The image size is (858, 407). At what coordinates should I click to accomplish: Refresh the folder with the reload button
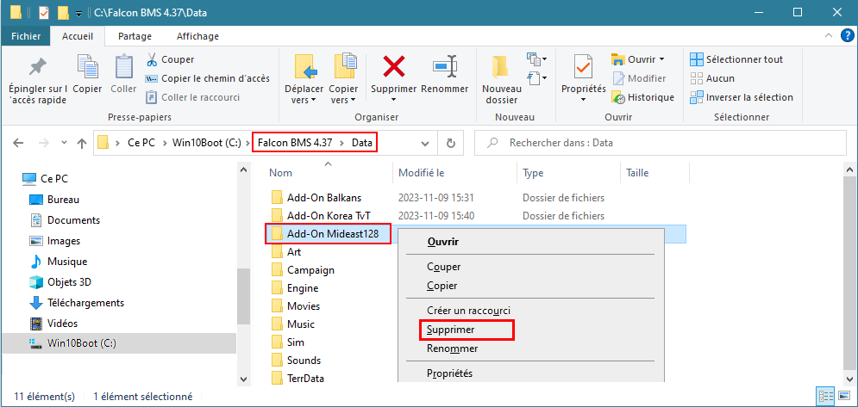pyautogui.click(x=450, y=143)
